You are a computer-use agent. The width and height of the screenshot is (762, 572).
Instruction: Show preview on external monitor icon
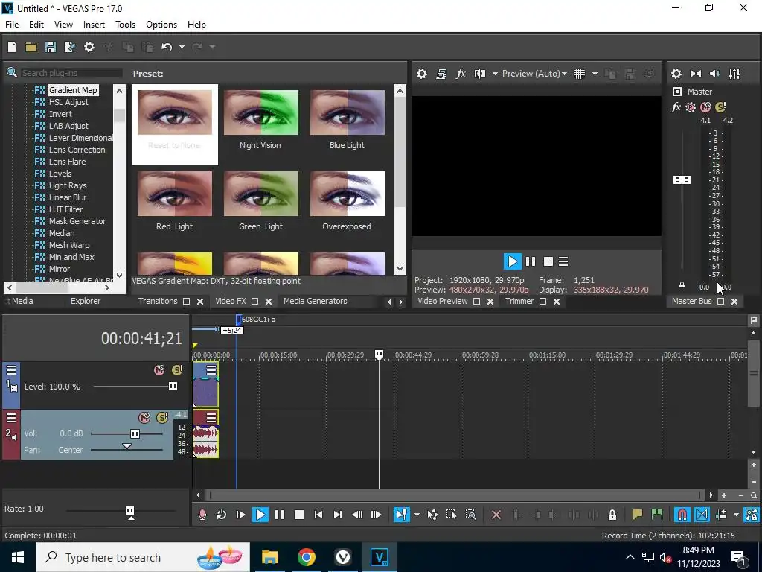[x=441, y=74]
